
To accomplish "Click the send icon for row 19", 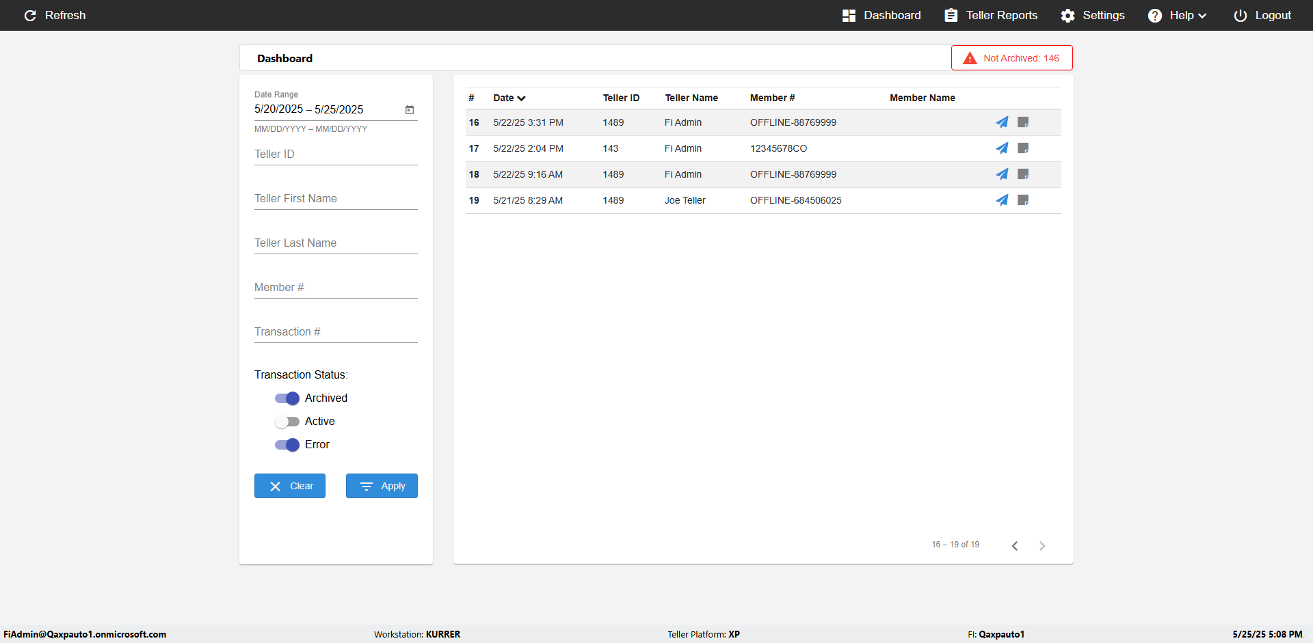I will (x=1002, y=200).
